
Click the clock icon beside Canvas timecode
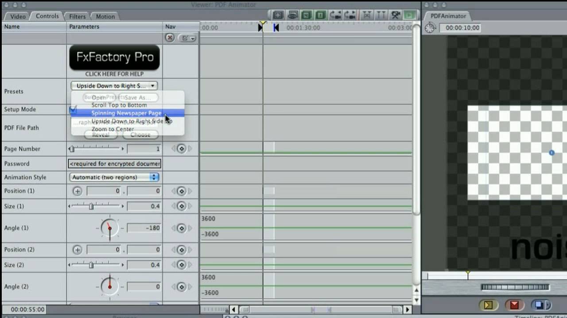(x=430, y=28)
